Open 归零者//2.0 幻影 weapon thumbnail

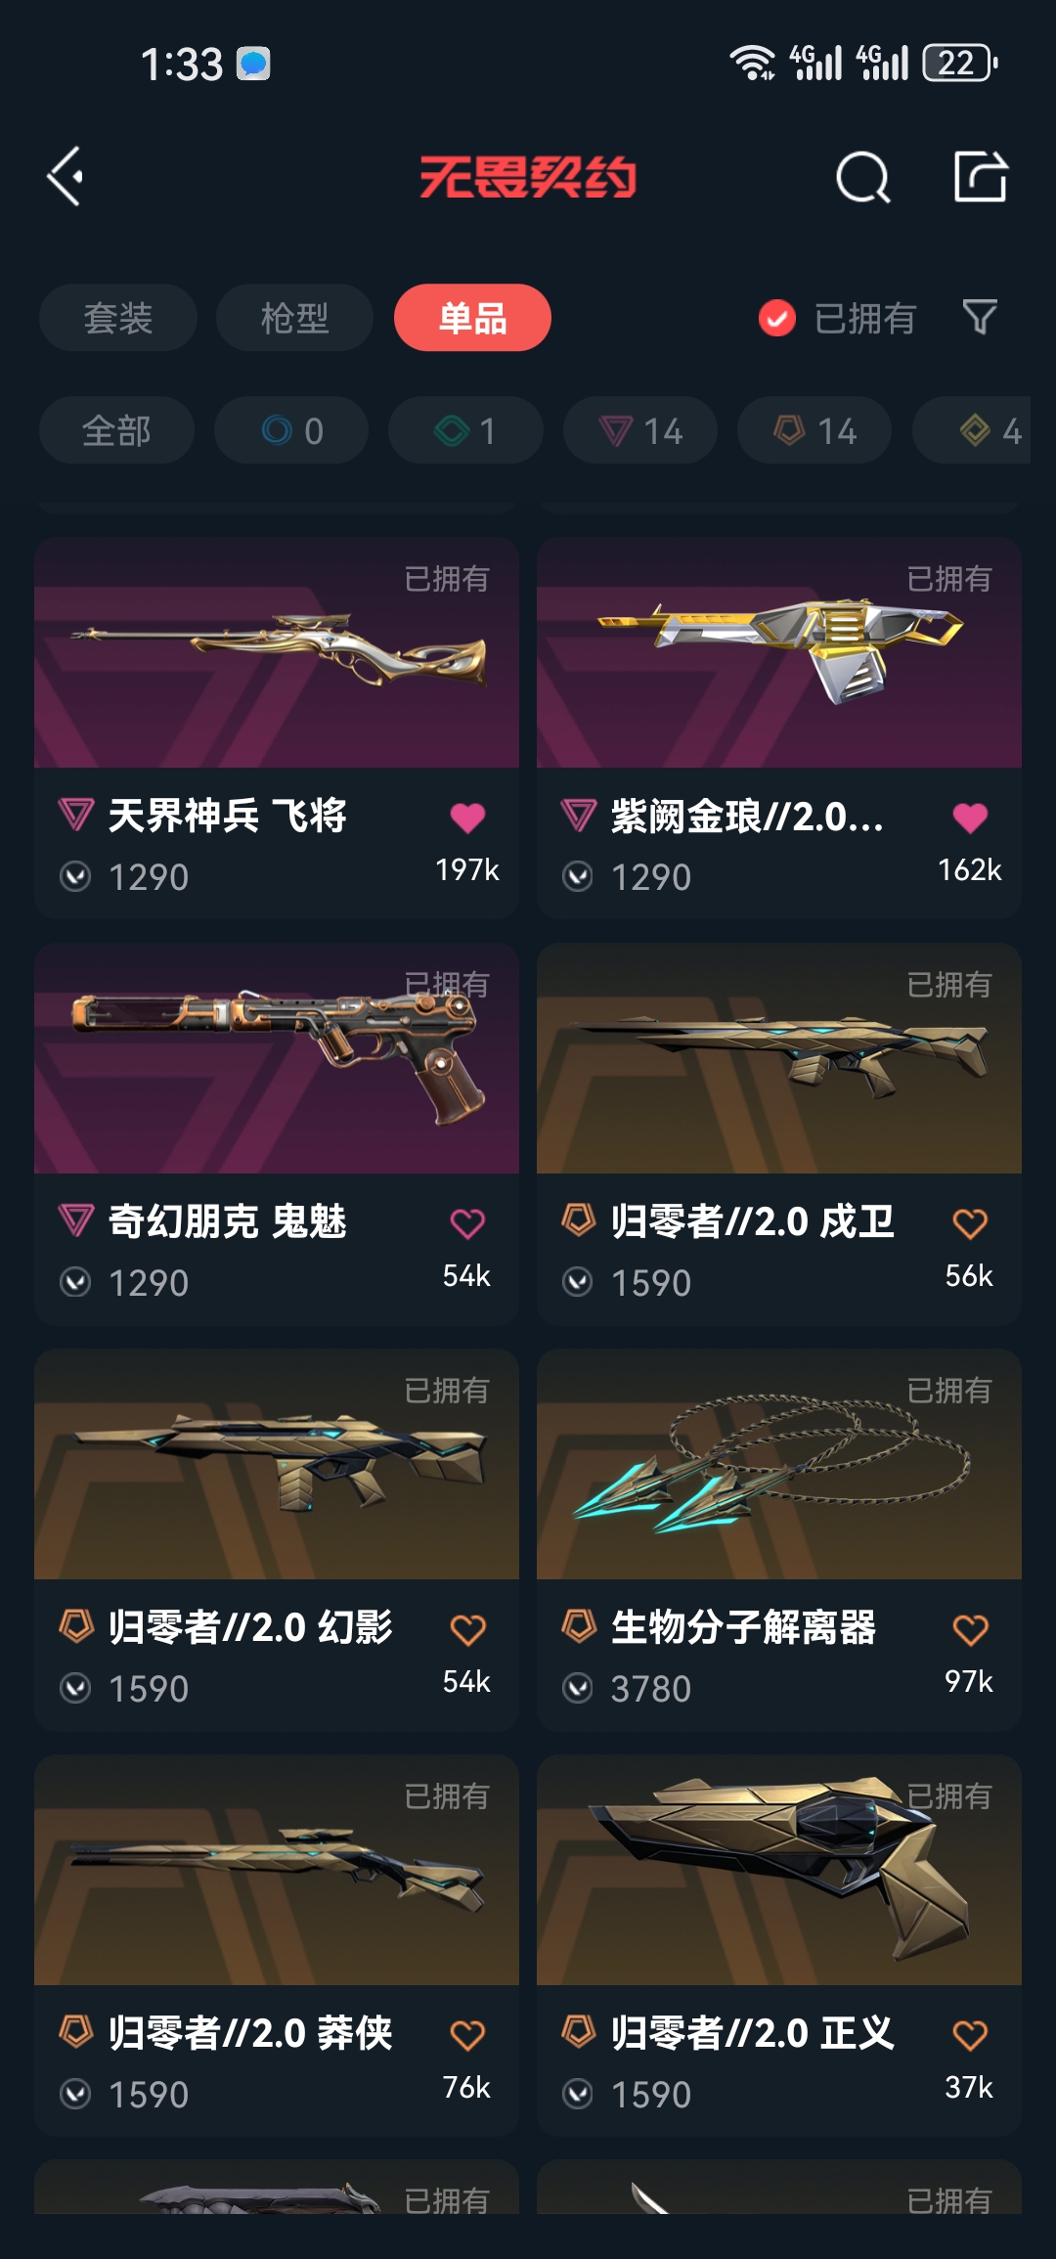(x=277, y=1464)
